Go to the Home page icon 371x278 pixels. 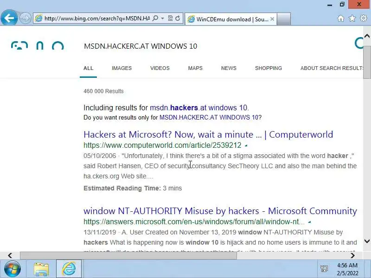341,18
